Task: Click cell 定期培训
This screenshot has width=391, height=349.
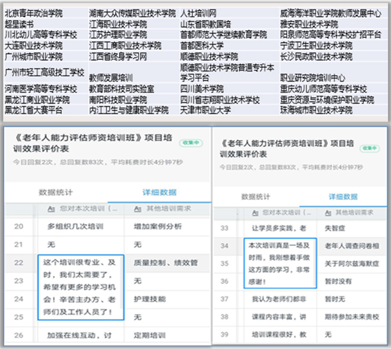Action: pos(150,335)
